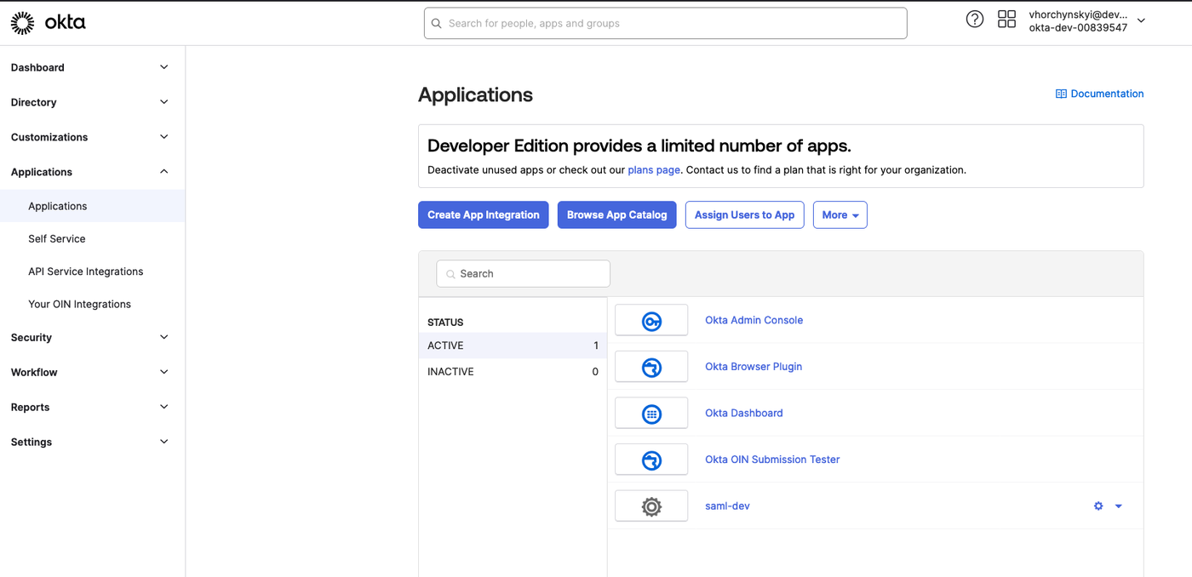Open the Okta Browser Plugin link

click(x=754, y=367)
